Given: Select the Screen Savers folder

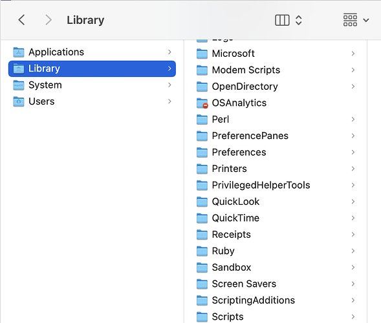Looking at the screenshot, I should (276, 284).
